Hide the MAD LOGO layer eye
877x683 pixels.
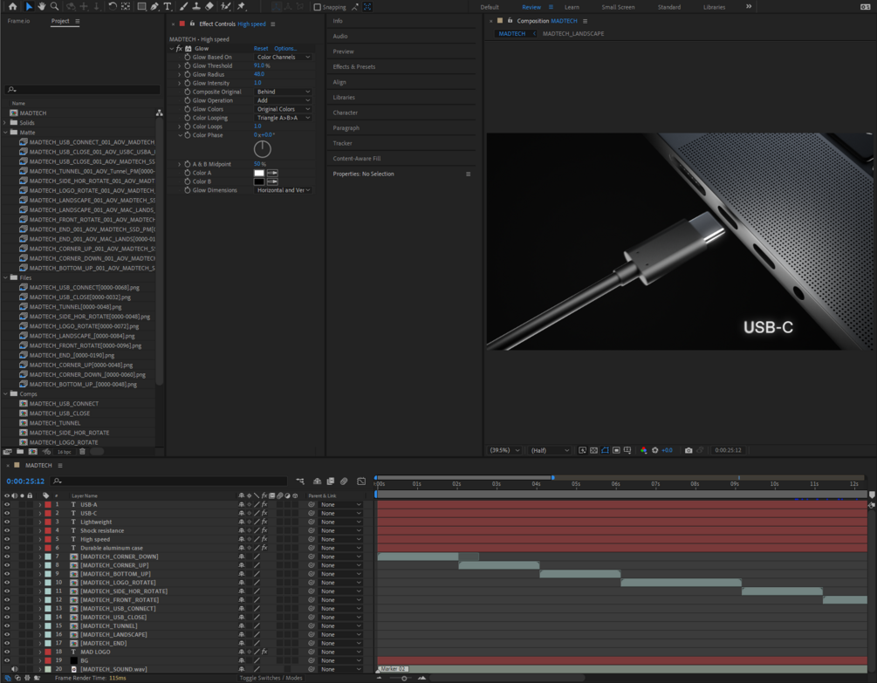click(x=7, y=652)
